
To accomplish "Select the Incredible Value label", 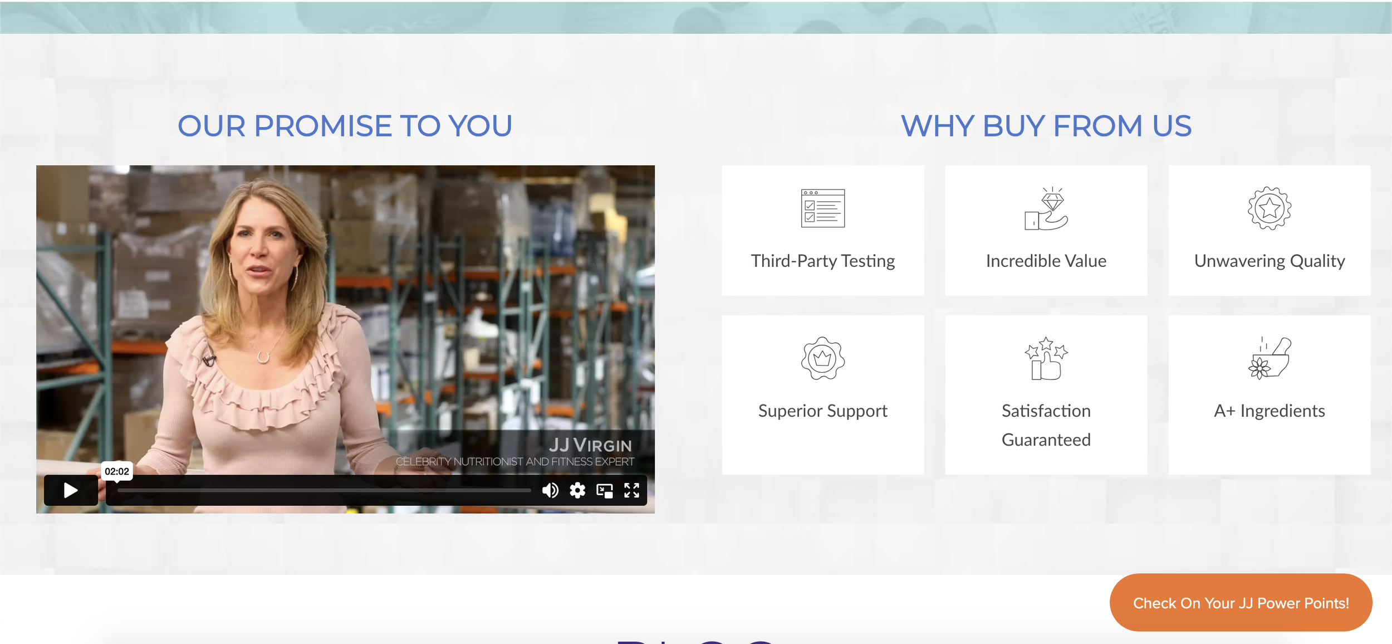I will 1046,261.
